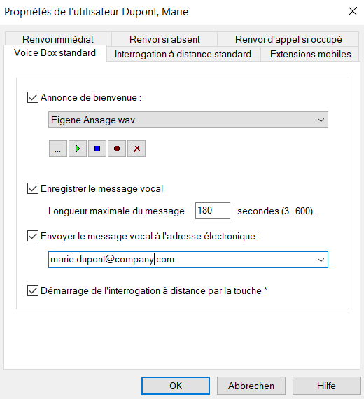364x399 pixels.
Task: Switch to Renvoi immédiat tab
Action: point(58,39)
